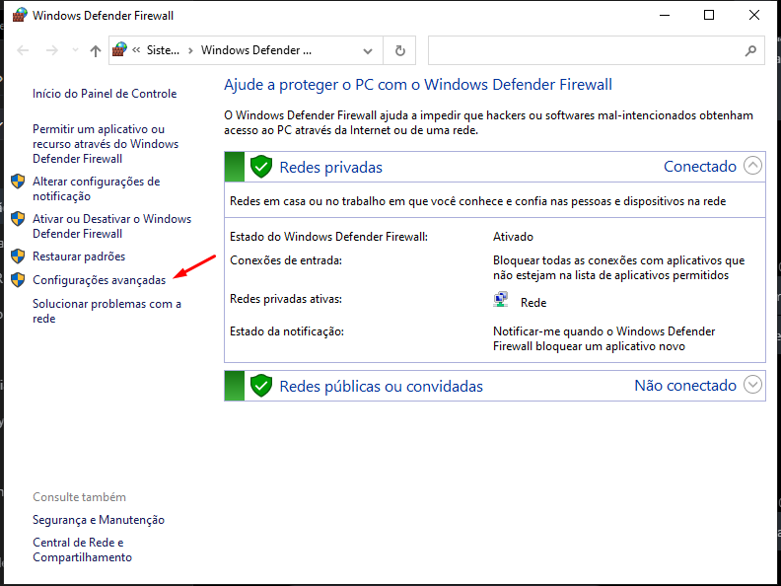Click the Conexões de entrada label
Screen dimensions: 781x586
pos(286,260)
